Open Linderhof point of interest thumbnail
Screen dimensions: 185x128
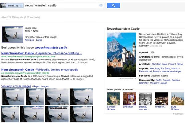click(x=129, y=99)
